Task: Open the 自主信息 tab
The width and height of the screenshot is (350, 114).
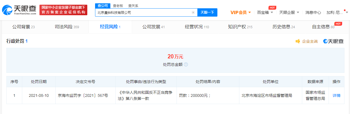Action: [x=323, y=27]
